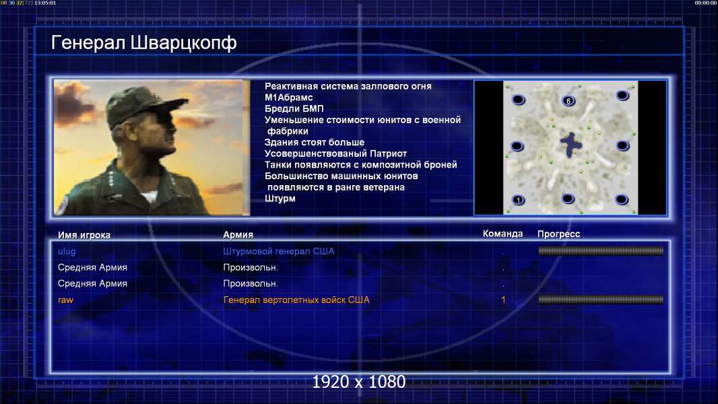Click 'Реактивная система залпового огня' line

(348, 86)
